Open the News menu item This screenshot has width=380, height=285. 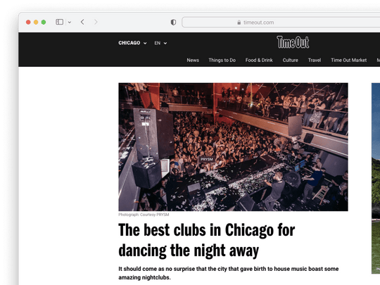click(193, 60)
